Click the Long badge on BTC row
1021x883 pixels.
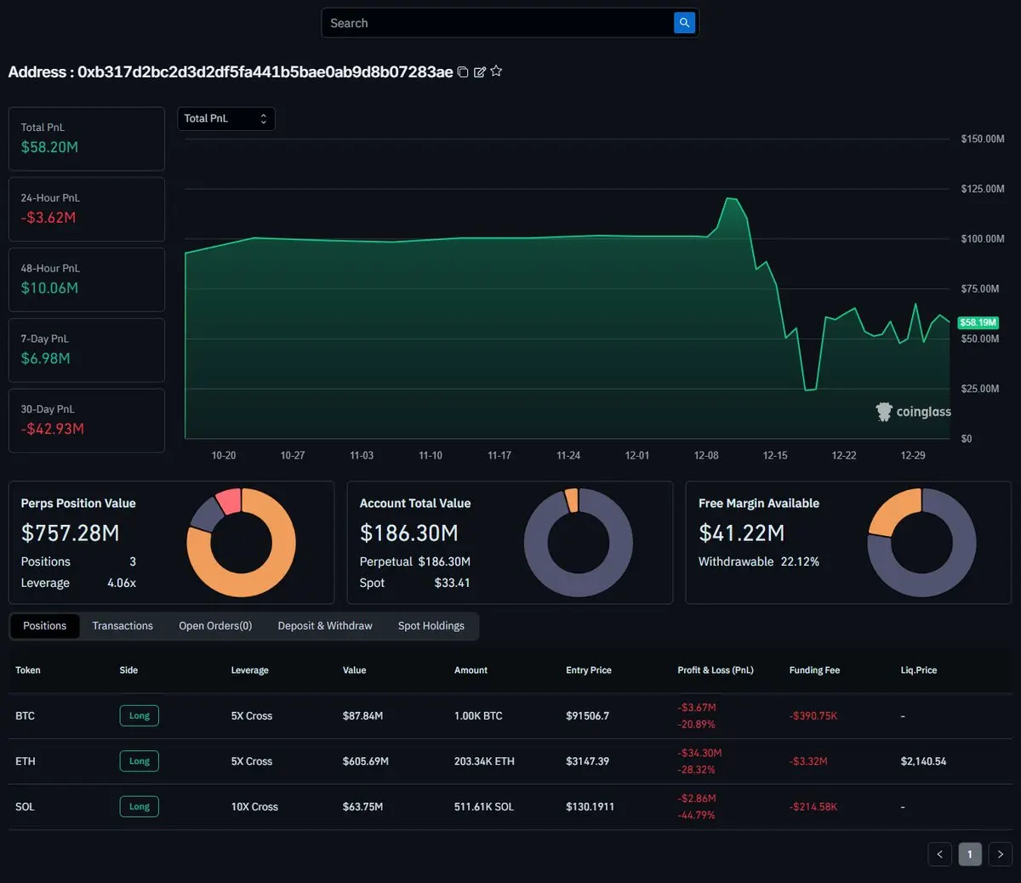(139, 715)
